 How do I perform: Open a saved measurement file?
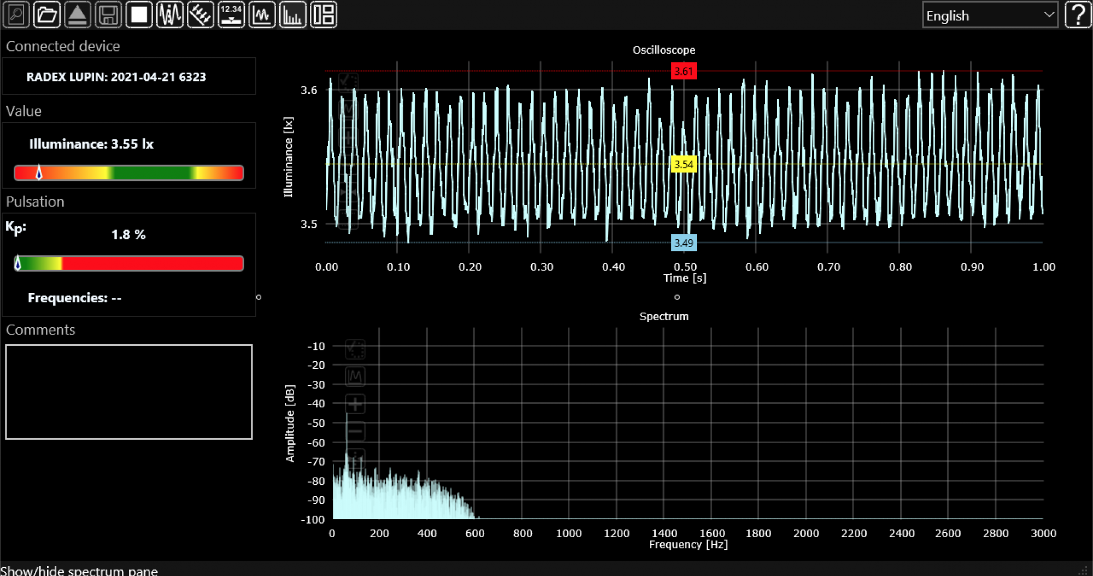[47, 15]
